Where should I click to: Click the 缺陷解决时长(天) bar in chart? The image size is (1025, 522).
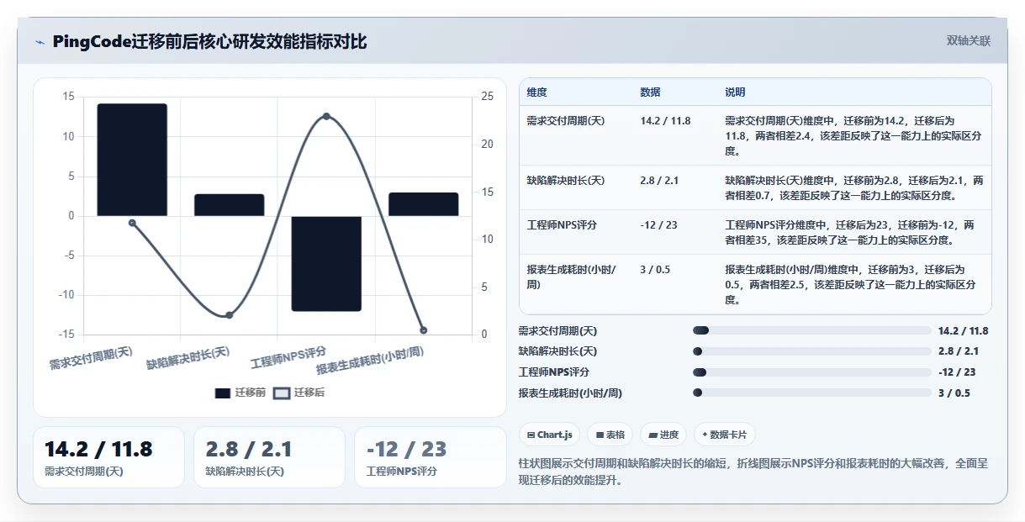click(230, 205)
